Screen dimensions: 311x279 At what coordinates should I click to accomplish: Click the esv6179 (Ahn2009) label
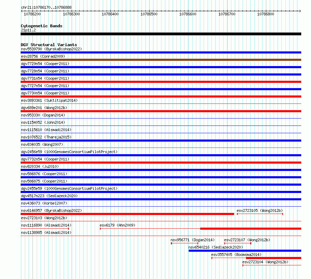coord(117,225)
